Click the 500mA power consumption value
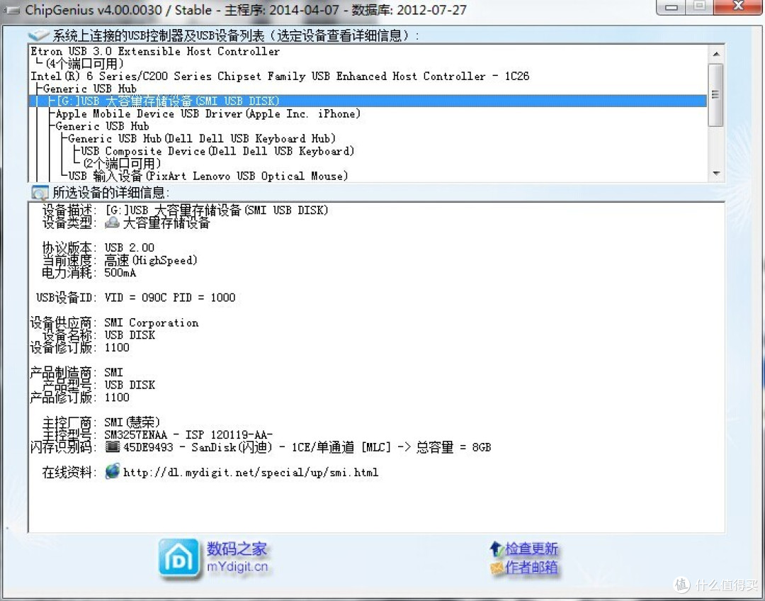 (x=120, y=273)
